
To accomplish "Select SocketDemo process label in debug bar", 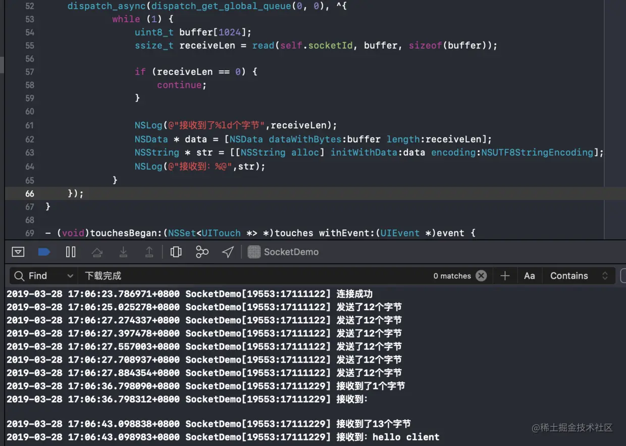I will (291, 252).
